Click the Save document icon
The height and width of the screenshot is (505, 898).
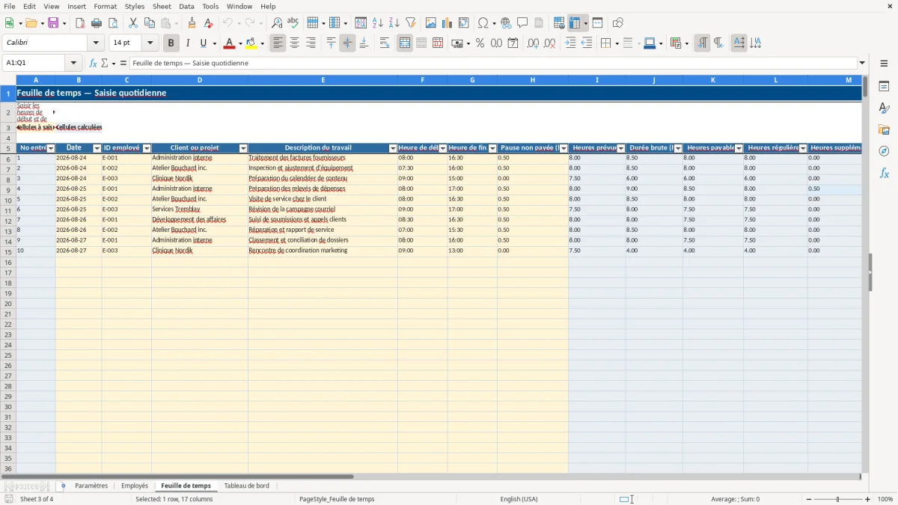(x=53, y=23)
